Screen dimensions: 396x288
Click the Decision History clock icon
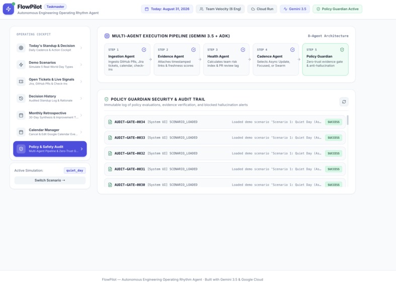[21, 99]
